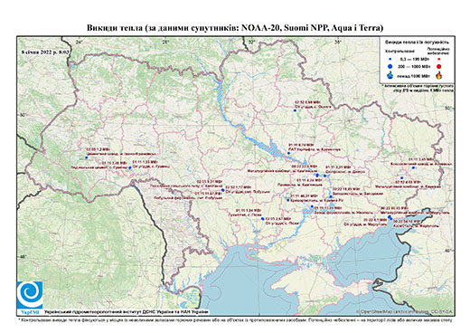470x333 pixels.
Task: Click the 28° longitude grid label
Action: coord(164,43)
